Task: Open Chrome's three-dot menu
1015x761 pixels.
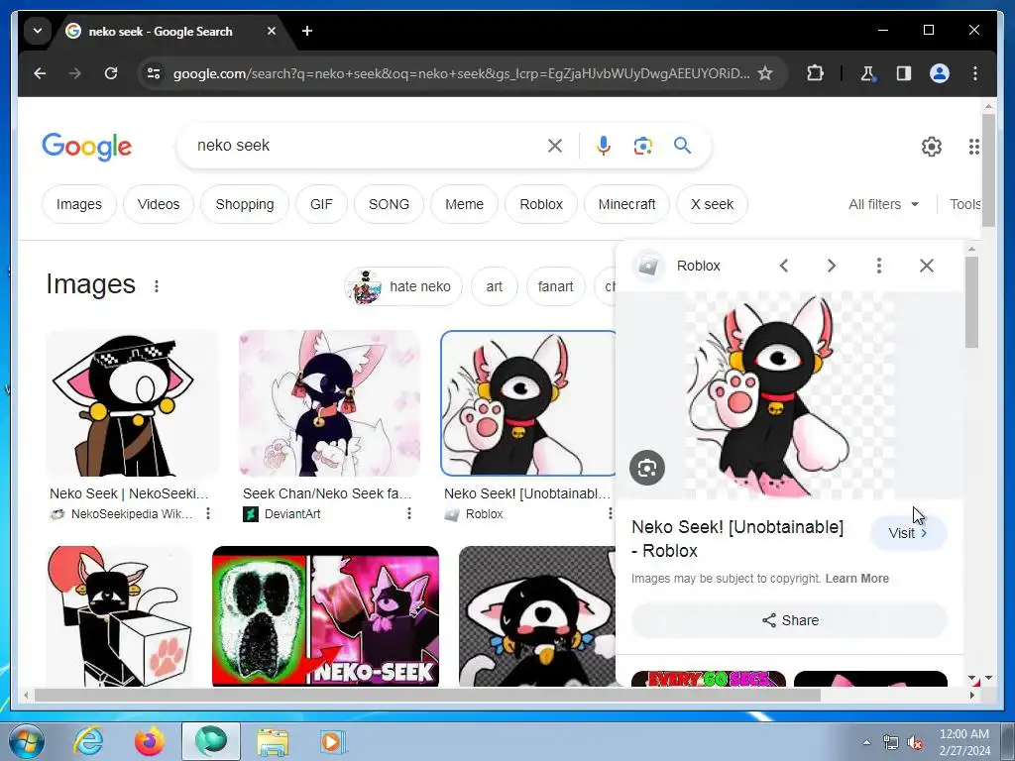Action: tap(975, 73)
